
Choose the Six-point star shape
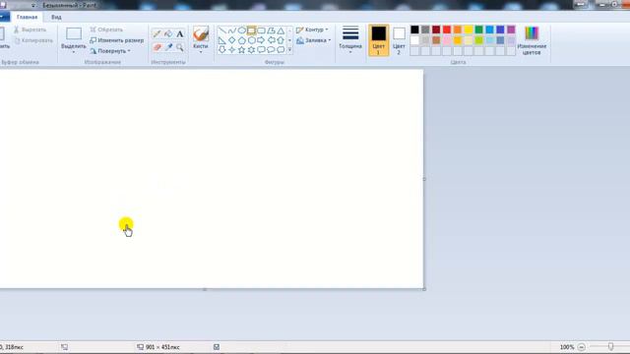click(x=251, y=50)
